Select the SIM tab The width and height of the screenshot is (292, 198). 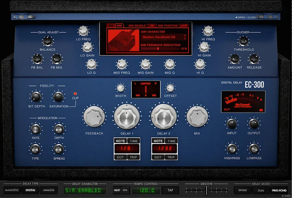119,25
